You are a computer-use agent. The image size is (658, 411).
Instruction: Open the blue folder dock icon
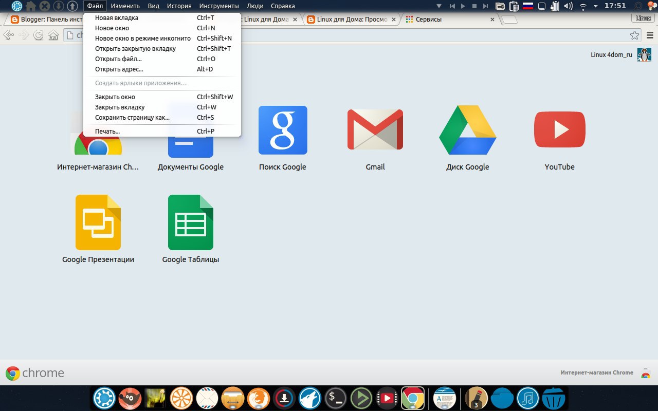(502, 398)
